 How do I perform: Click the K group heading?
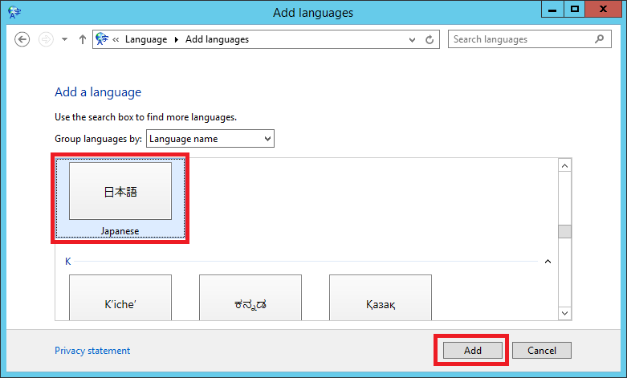pyautogui.click(x=68, y=262)
